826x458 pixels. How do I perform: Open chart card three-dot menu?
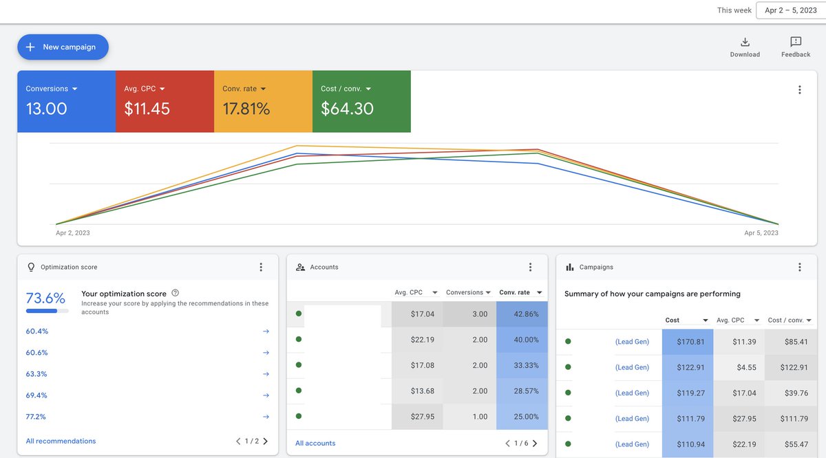pos(799,90)
